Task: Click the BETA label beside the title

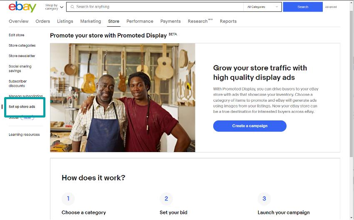Action: coord(173,34)
